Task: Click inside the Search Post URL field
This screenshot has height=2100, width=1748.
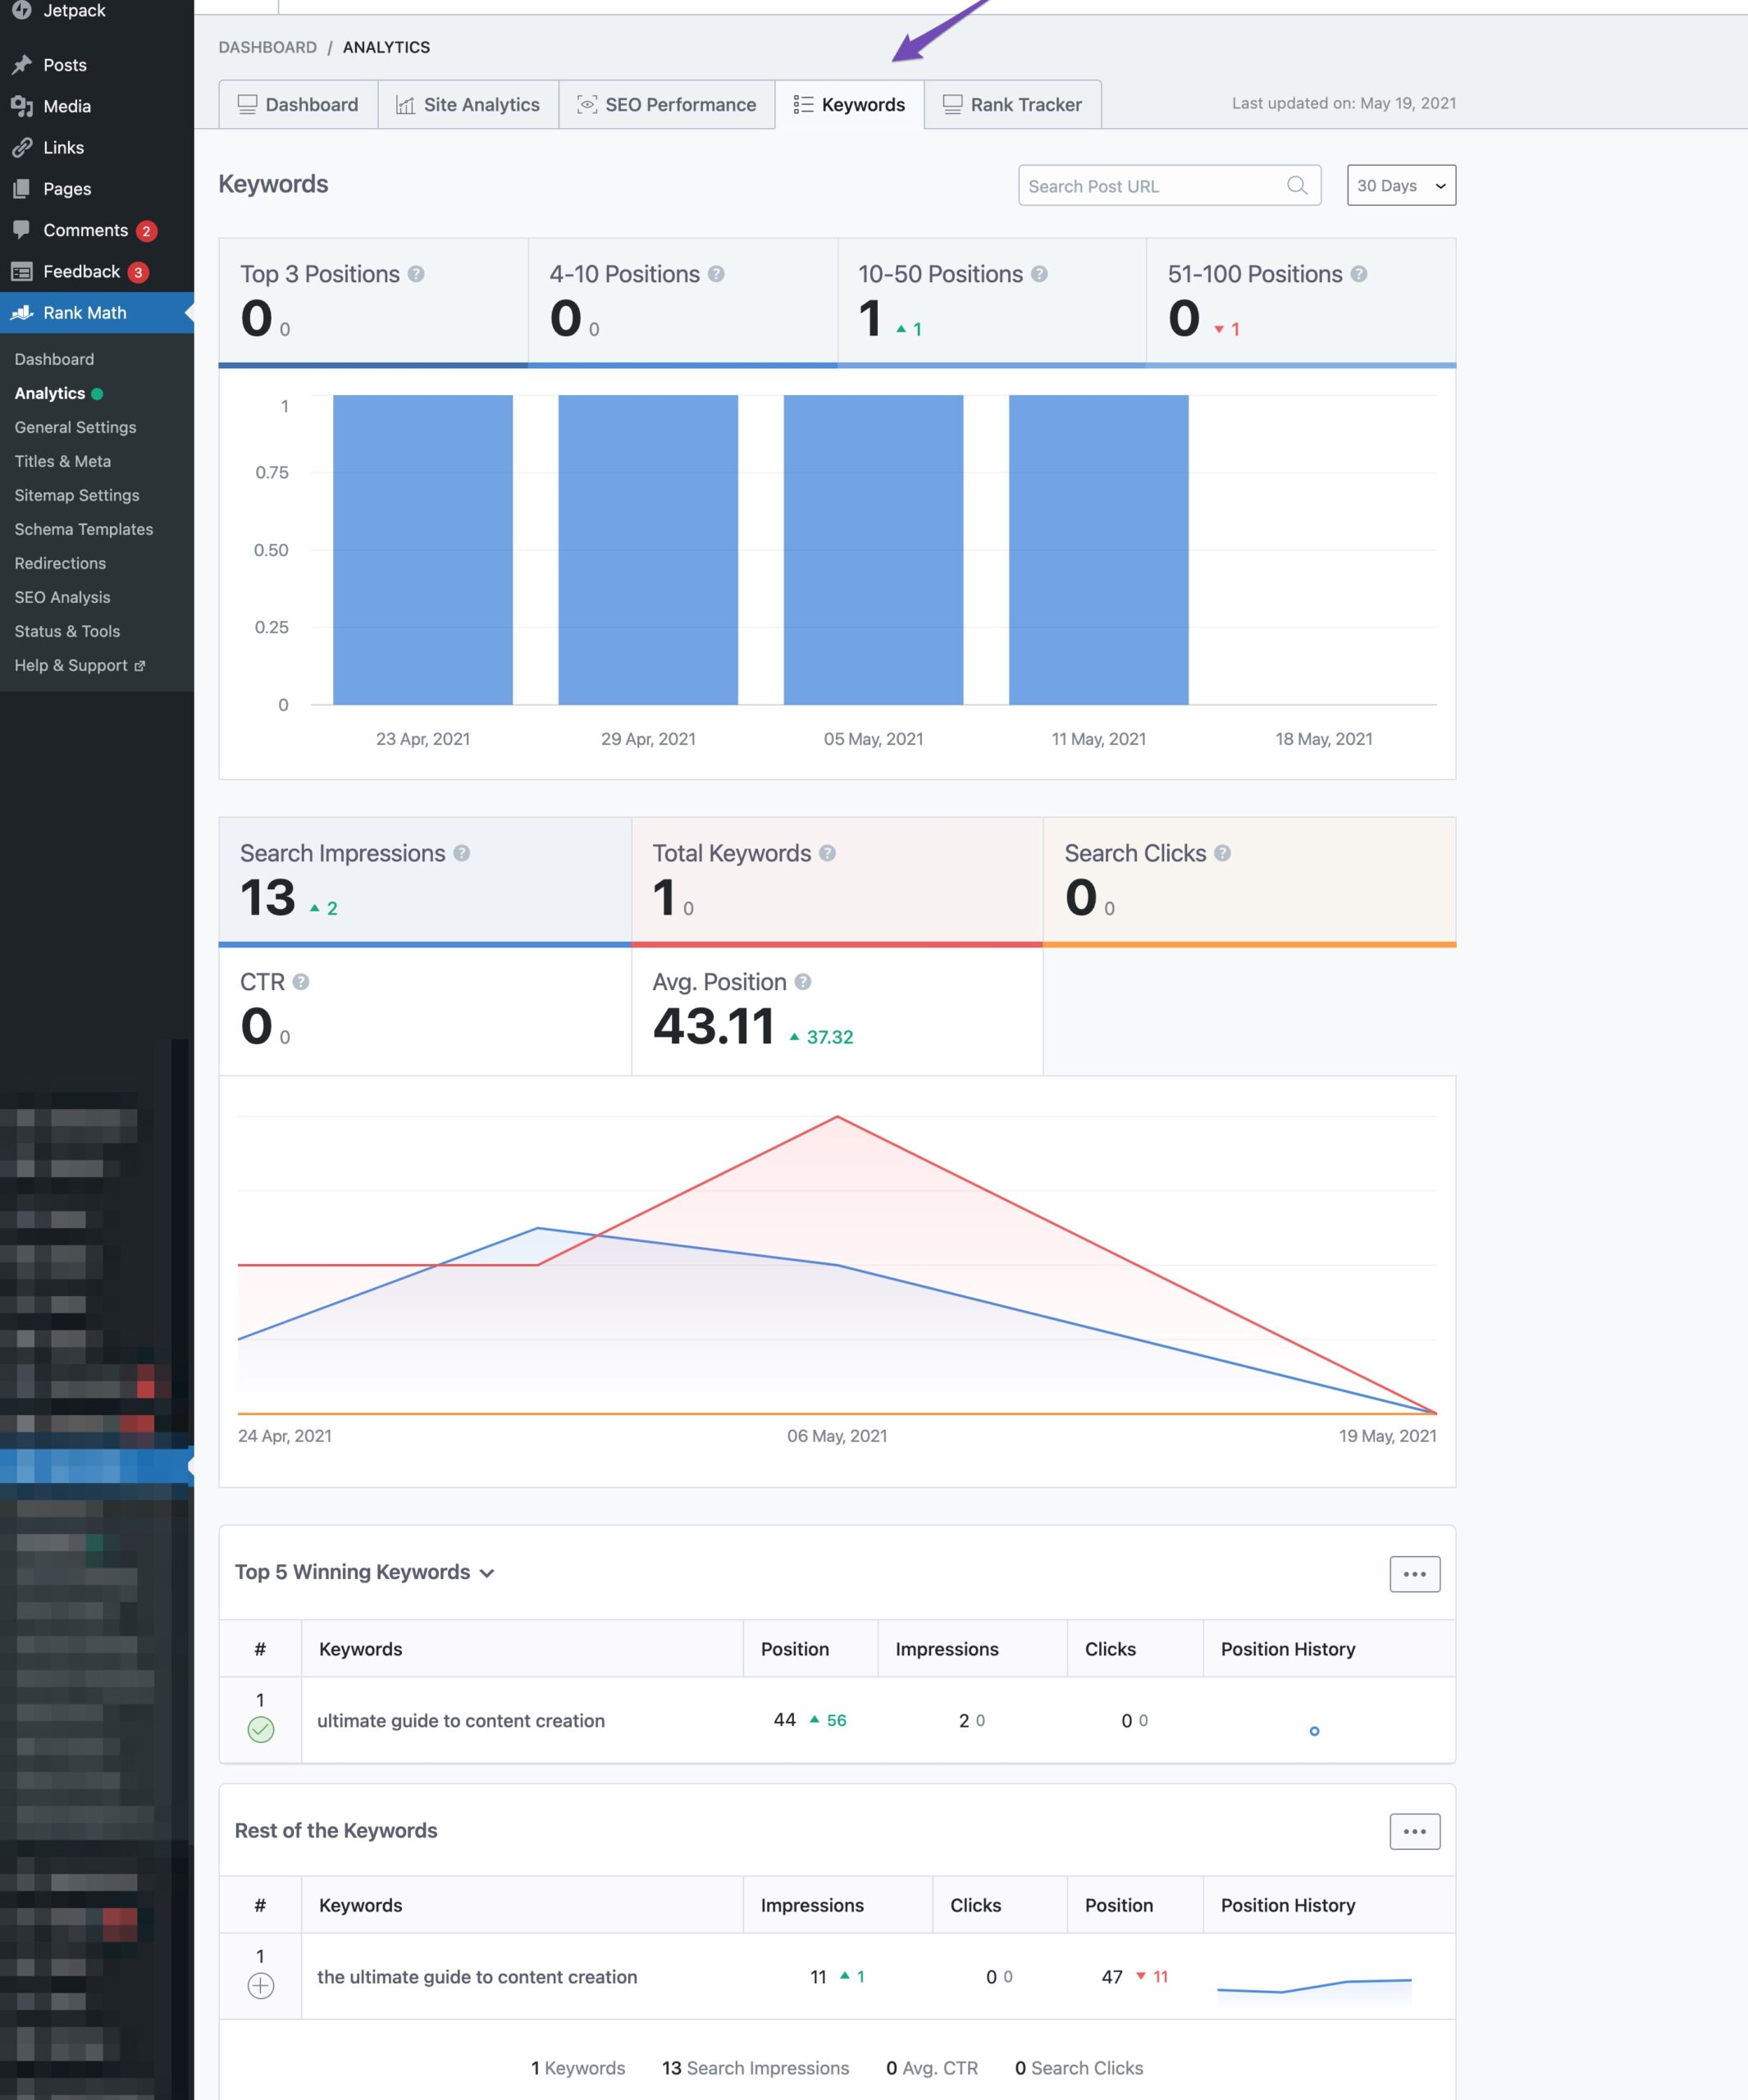Action: point(1150,186)
